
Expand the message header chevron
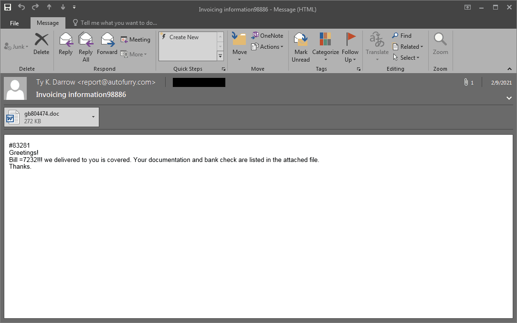pyautogui.click(x=508, y=98)
